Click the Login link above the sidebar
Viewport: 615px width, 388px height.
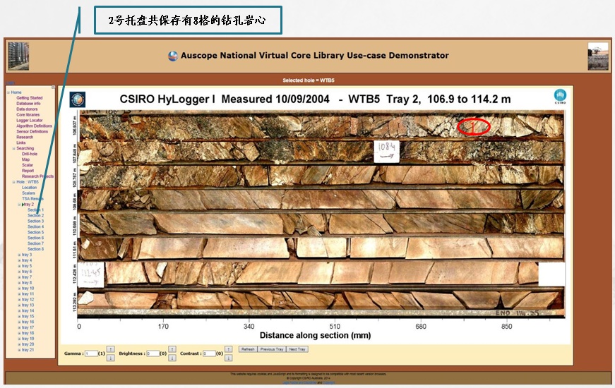[10, 83]
